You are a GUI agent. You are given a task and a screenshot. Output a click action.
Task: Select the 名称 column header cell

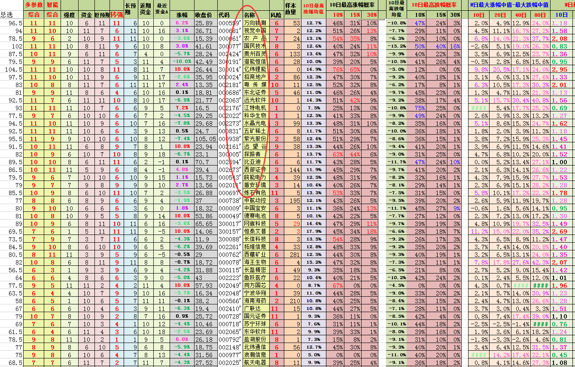[256, 15]
